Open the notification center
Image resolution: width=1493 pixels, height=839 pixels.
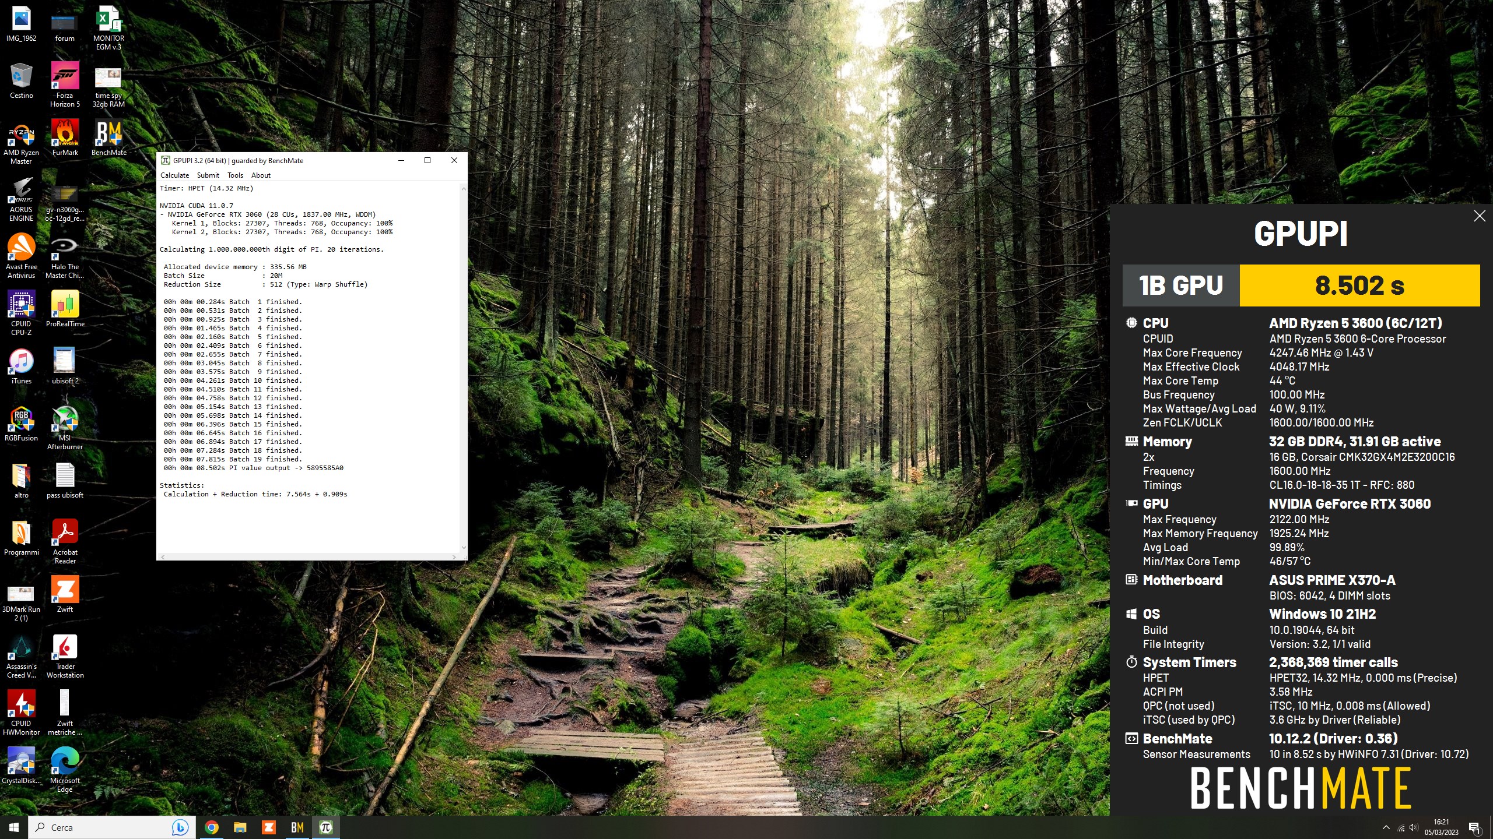(1474, 827)
